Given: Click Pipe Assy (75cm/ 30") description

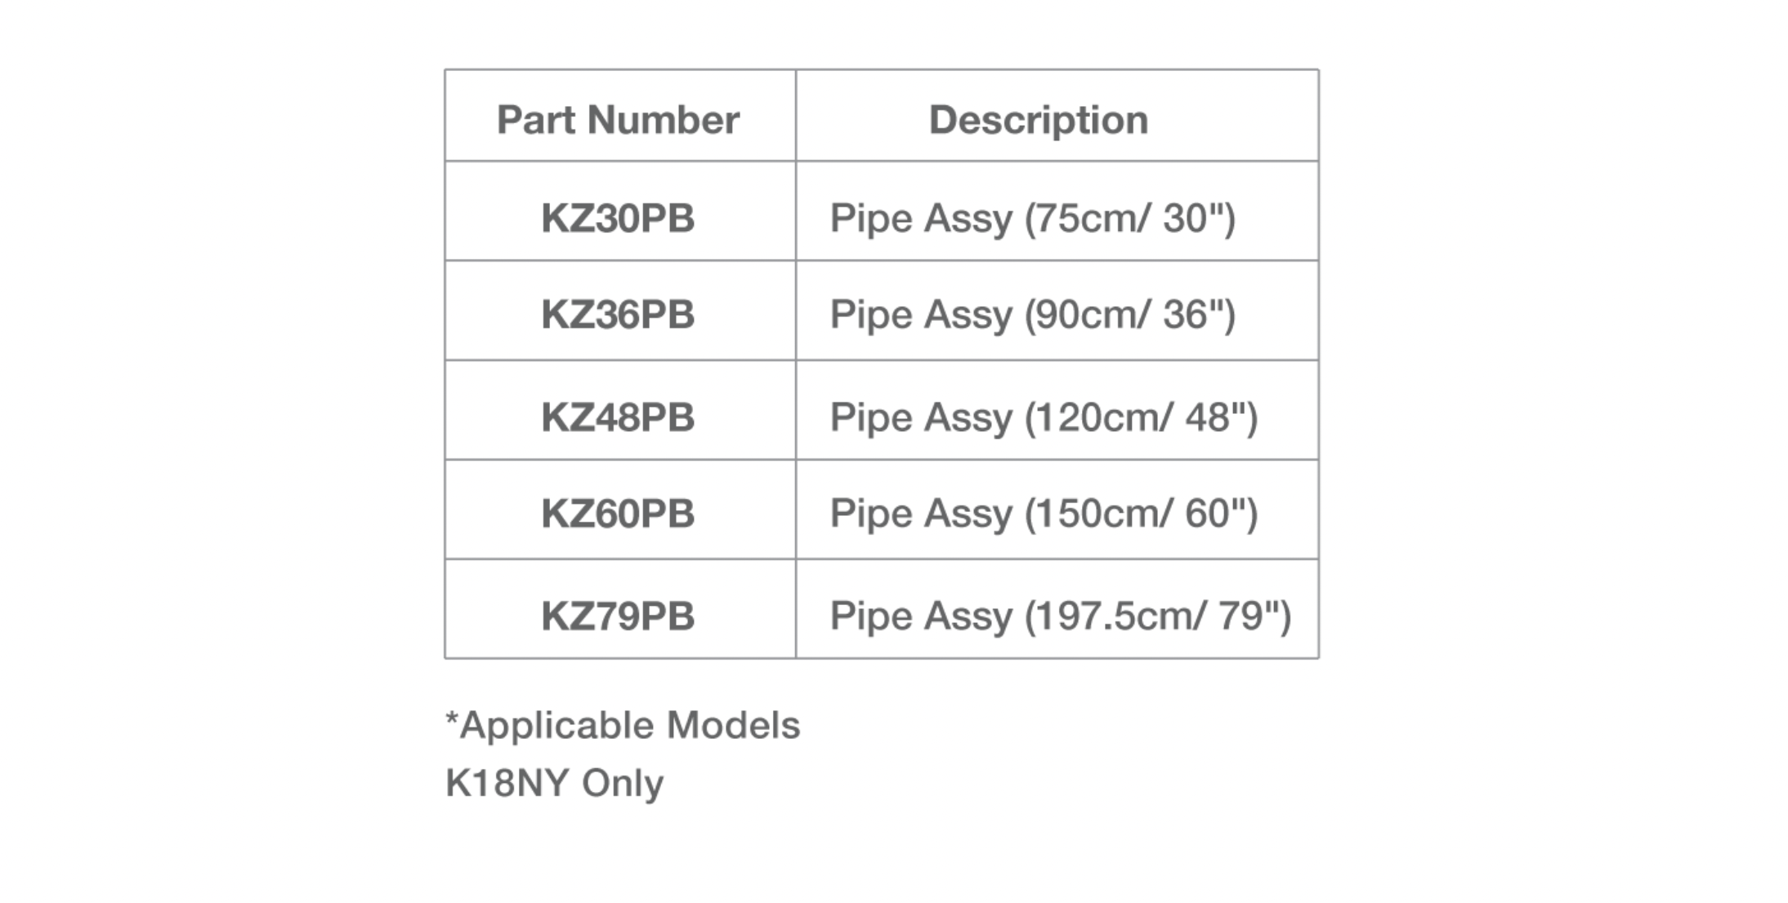Looking at the screenshot, I should (x=1033, y=219).
